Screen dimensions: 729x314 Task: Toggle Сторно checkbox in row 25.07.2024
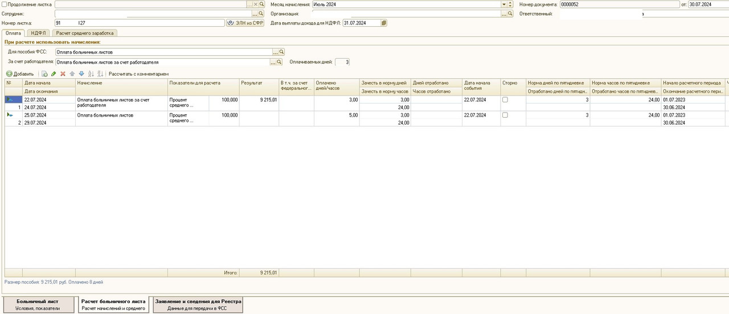(505, 115)
